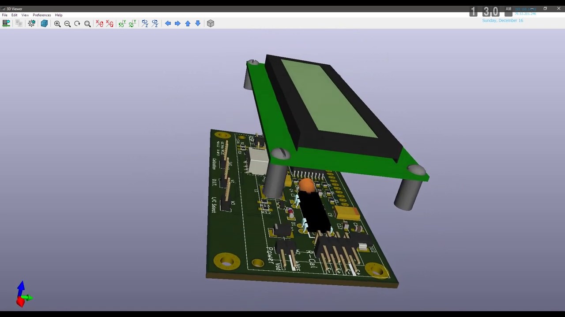Click the move right arrow icon
Image resolution: width=565 pixels, height=317 pixels.
click(177, 23)
